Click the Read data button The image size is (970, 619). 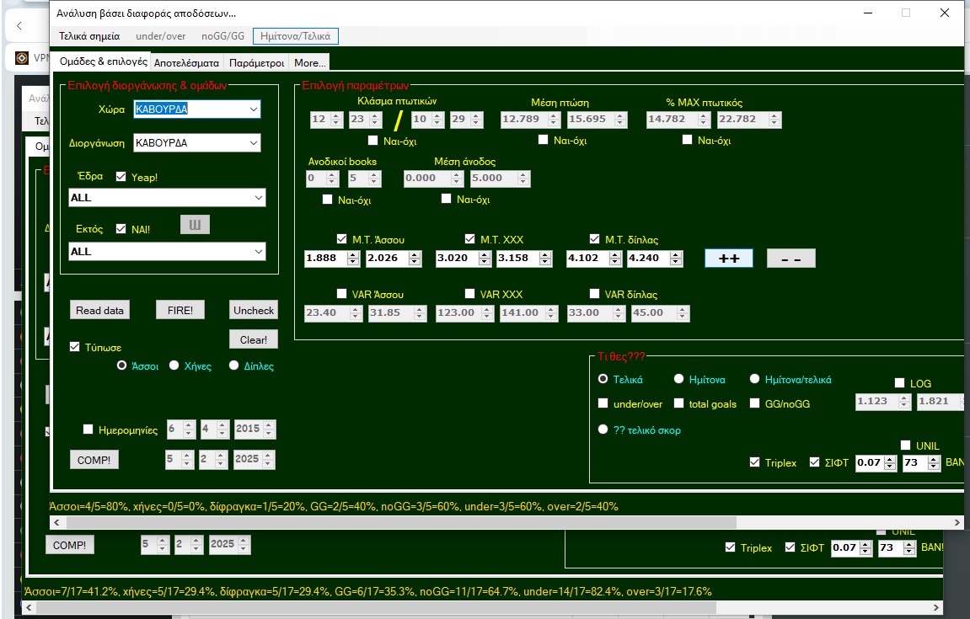[x=99, y=310]
